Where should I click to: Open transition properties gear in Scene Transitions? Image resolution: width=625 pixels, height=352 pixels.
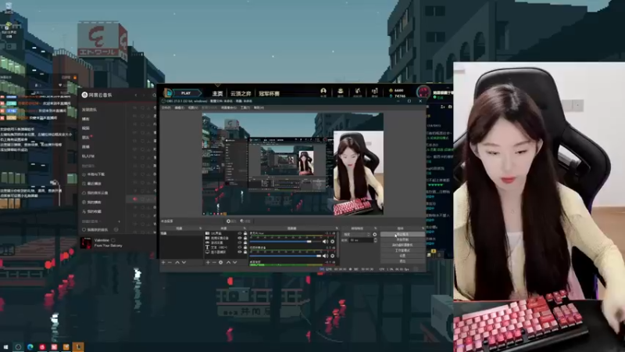(x=375, y=234)
